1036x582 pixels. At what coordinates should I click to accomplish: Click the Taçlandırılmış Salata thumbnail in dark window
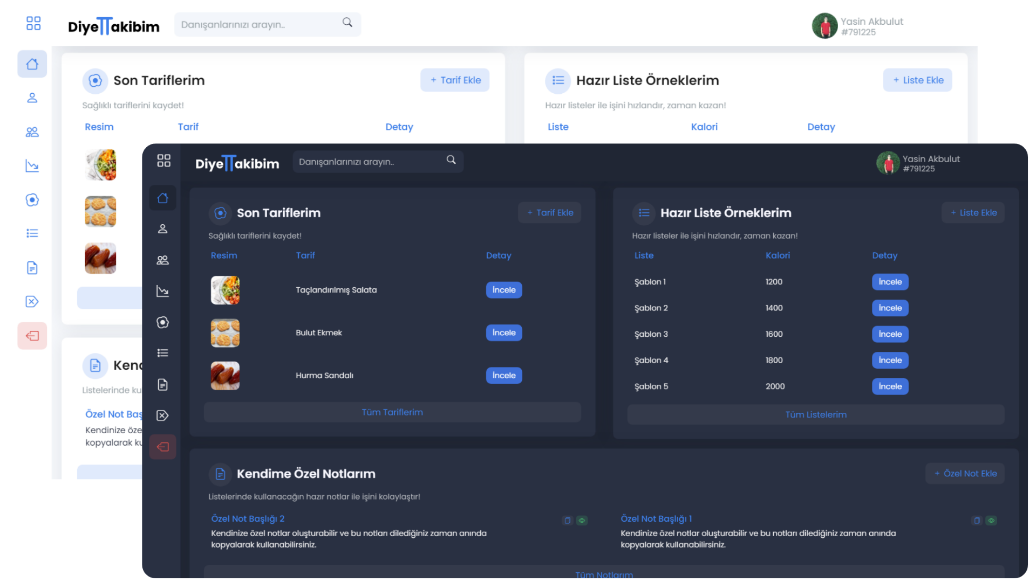[225, 290]
